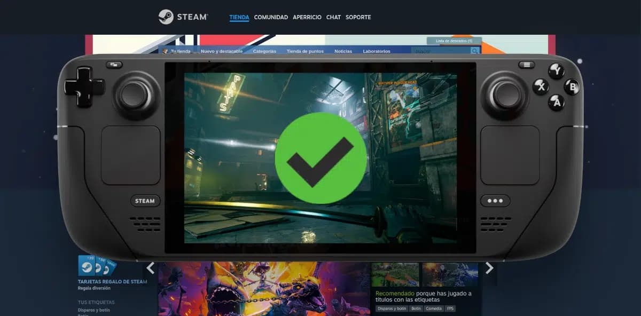Click the Y button on the Deck
The width and height of the screenshot is (641, 316).
click(557, 70)
